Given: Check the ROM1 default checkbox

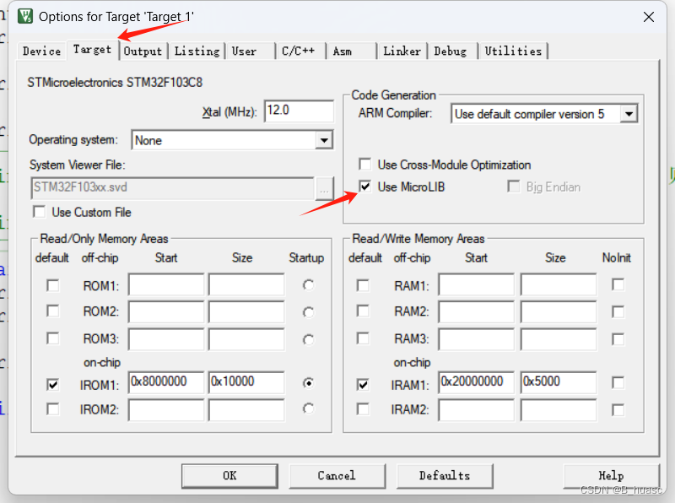Looking at the screenshot, I should click(x=53, y=285).
